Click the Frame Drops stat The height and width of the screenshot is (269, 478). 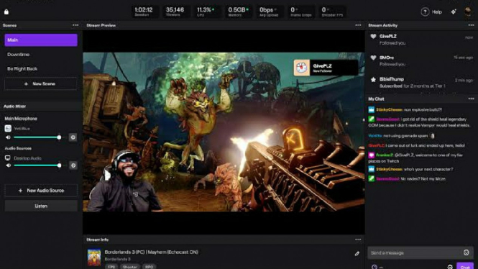click(x=300, y=12)
